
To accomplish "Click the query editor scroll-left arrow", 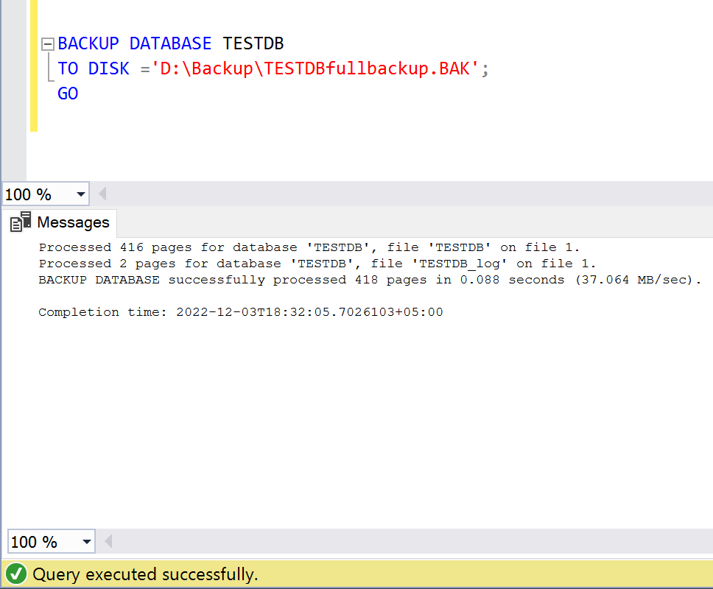I will [x=102, y=194].
